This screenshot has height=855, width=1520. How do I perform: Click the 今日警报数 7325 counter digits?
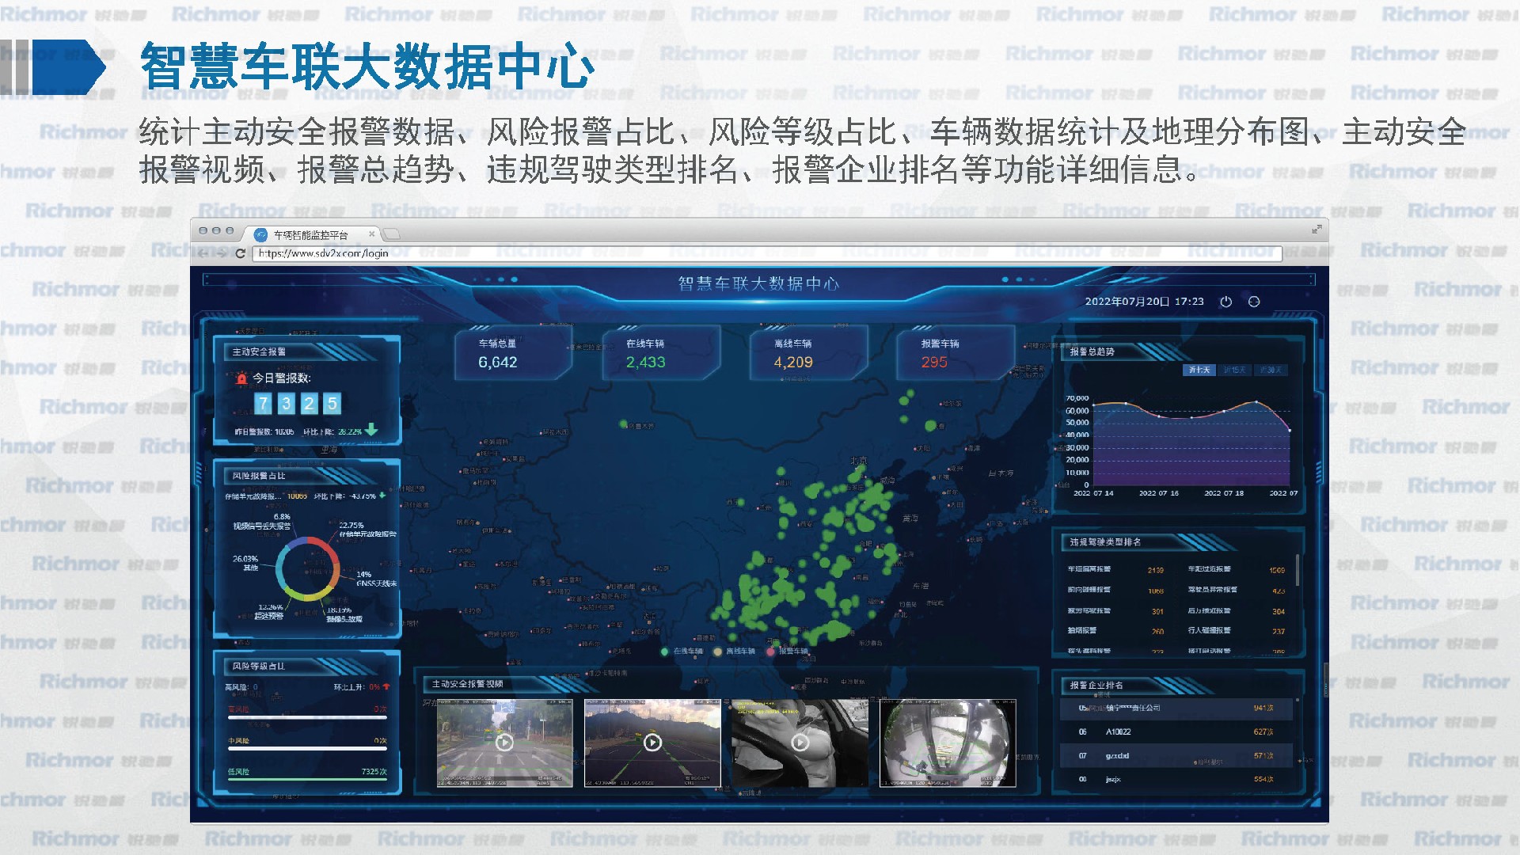[298, 404]
